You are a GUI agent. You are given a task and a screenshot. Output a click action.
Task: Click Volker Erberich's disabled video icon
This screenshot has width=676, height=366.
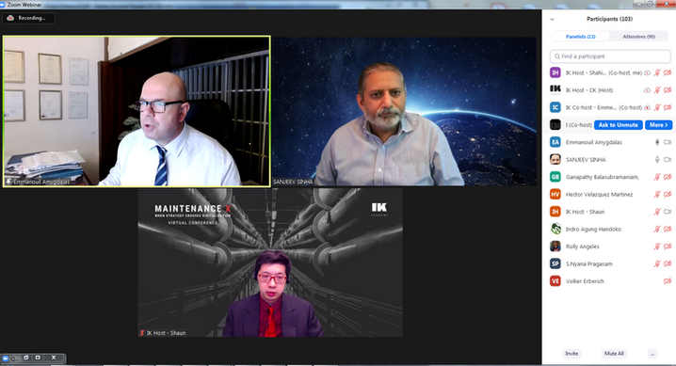[x=668, y=281]
